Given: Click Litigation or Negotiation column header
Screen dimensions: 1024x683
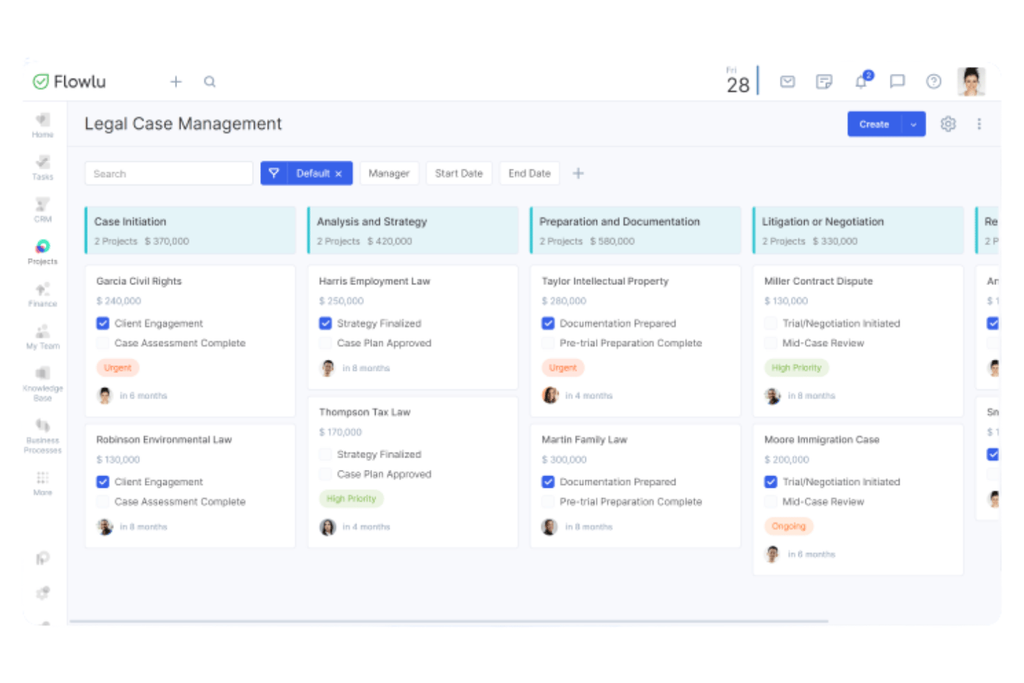Looking at the screenshot, I should pos(859,230).
